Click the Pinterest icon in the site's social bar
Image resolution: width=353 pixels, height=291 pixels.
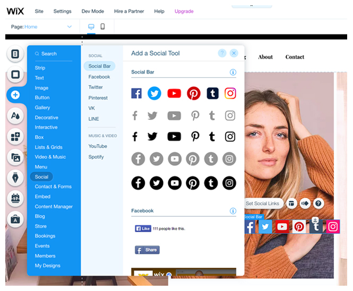pos(299,227)
